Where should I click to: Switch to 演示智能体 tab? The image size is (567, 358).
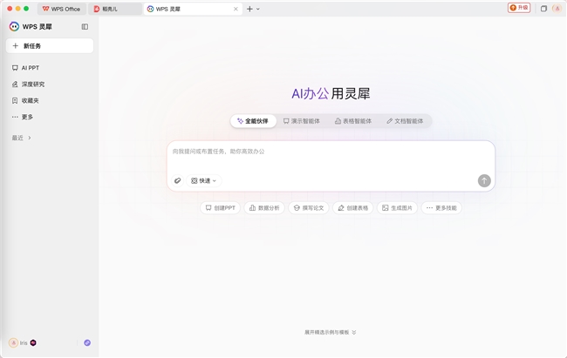point(302,121)
